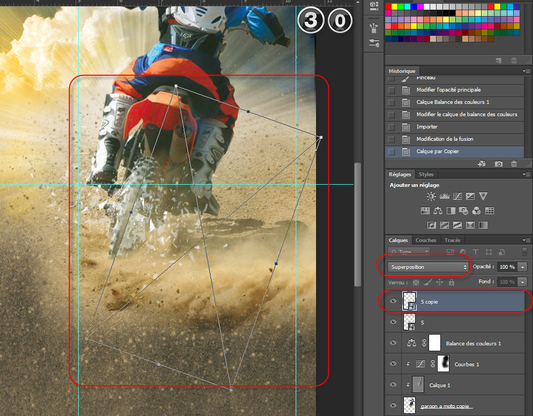The height and width of the screenshot is (416, 533).
Task: Toggle visibility of Balance des couleurs 1
Action: coord(393,343)
